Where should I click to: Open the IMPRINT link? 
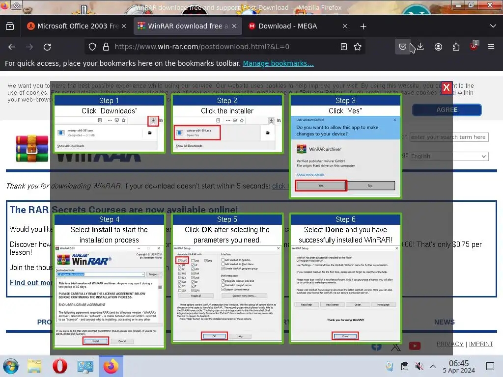[x=481, y=344]
